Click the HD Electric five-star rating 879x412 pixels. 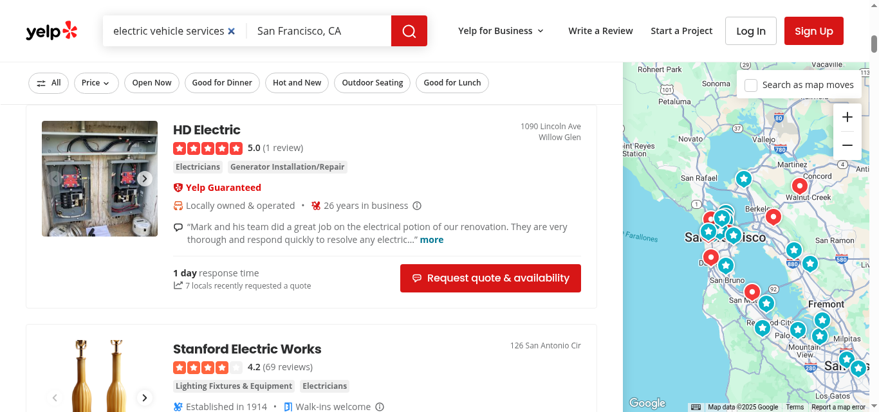[208, 148]
